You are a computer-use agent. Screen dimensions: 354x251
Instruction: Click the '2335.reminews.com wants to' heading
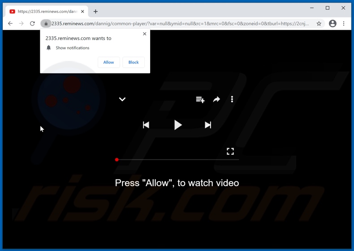coord(78,38)
